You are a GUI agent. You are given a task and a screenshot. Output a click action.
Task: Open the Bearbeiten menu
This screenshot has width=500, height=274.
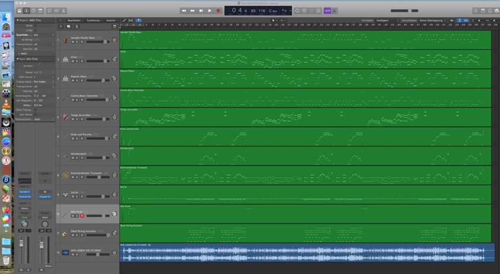(75, 20)
